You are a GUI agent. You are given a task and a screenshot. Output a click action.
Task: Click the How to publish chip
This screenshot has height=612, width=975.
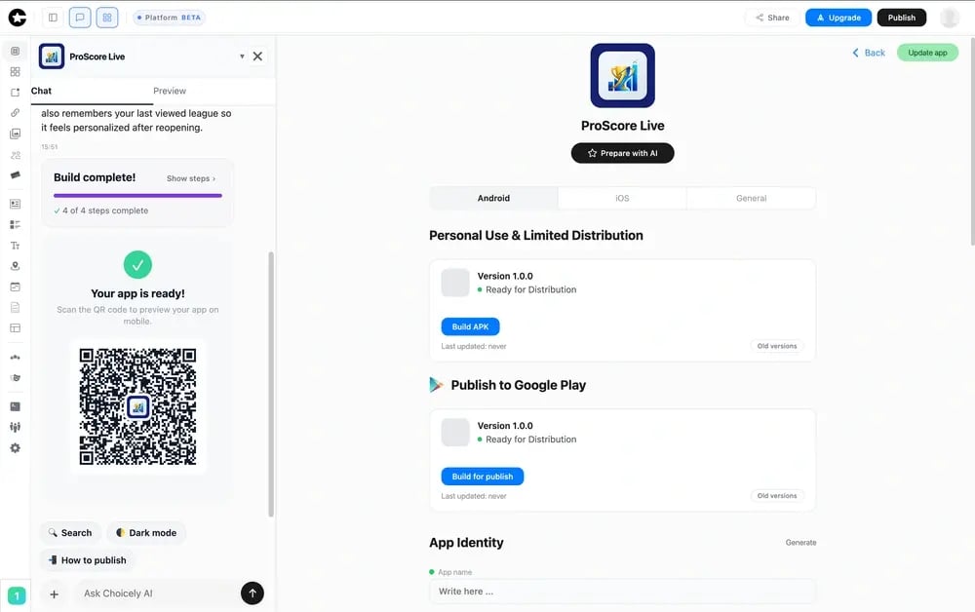pyautogui.click(x=87, y=560)
